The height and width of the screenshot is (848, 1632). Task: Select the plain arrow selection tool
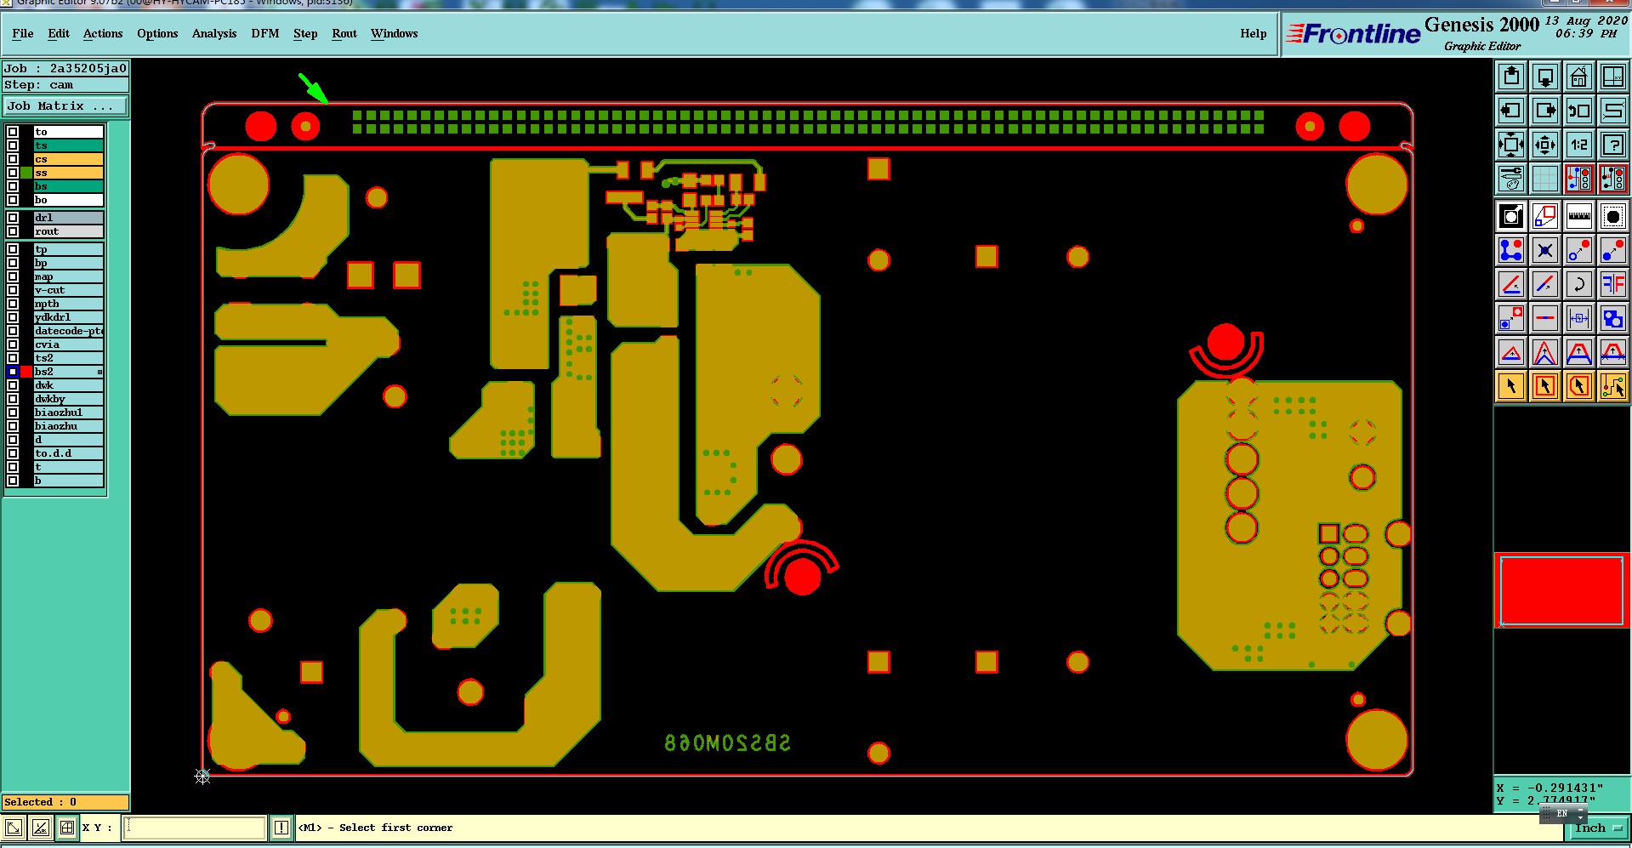[1510, 386]
